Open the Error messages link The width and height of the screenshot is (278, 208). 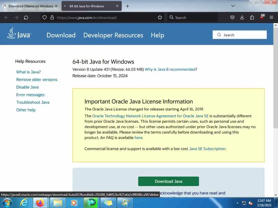[30, 95]
